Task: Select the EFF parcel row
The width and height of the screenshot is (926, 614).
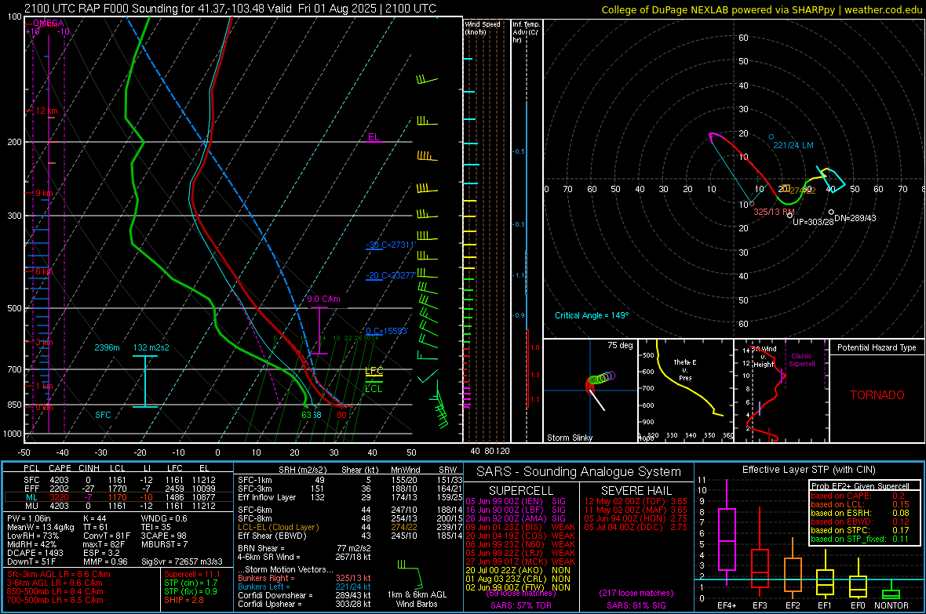Action: 118,489
